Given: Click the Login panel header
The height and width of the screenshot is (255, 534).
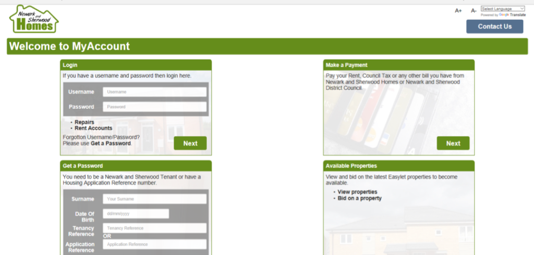Looking at the screenshot, I should (x=136, y=65).
